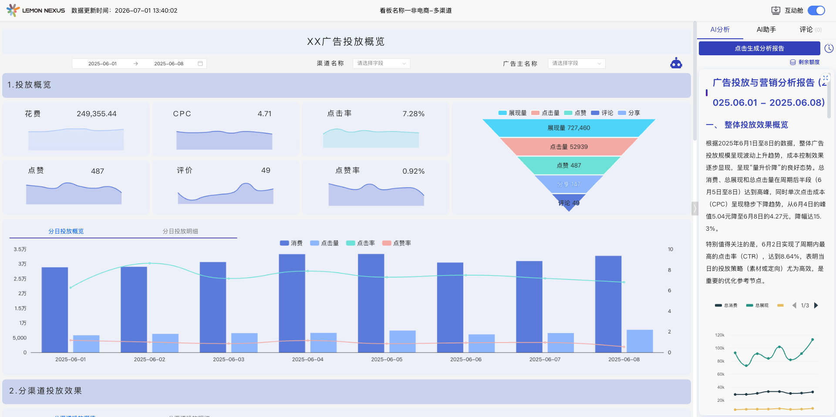
Task: Toggle funnel legend 点击量
Action: 545,113
